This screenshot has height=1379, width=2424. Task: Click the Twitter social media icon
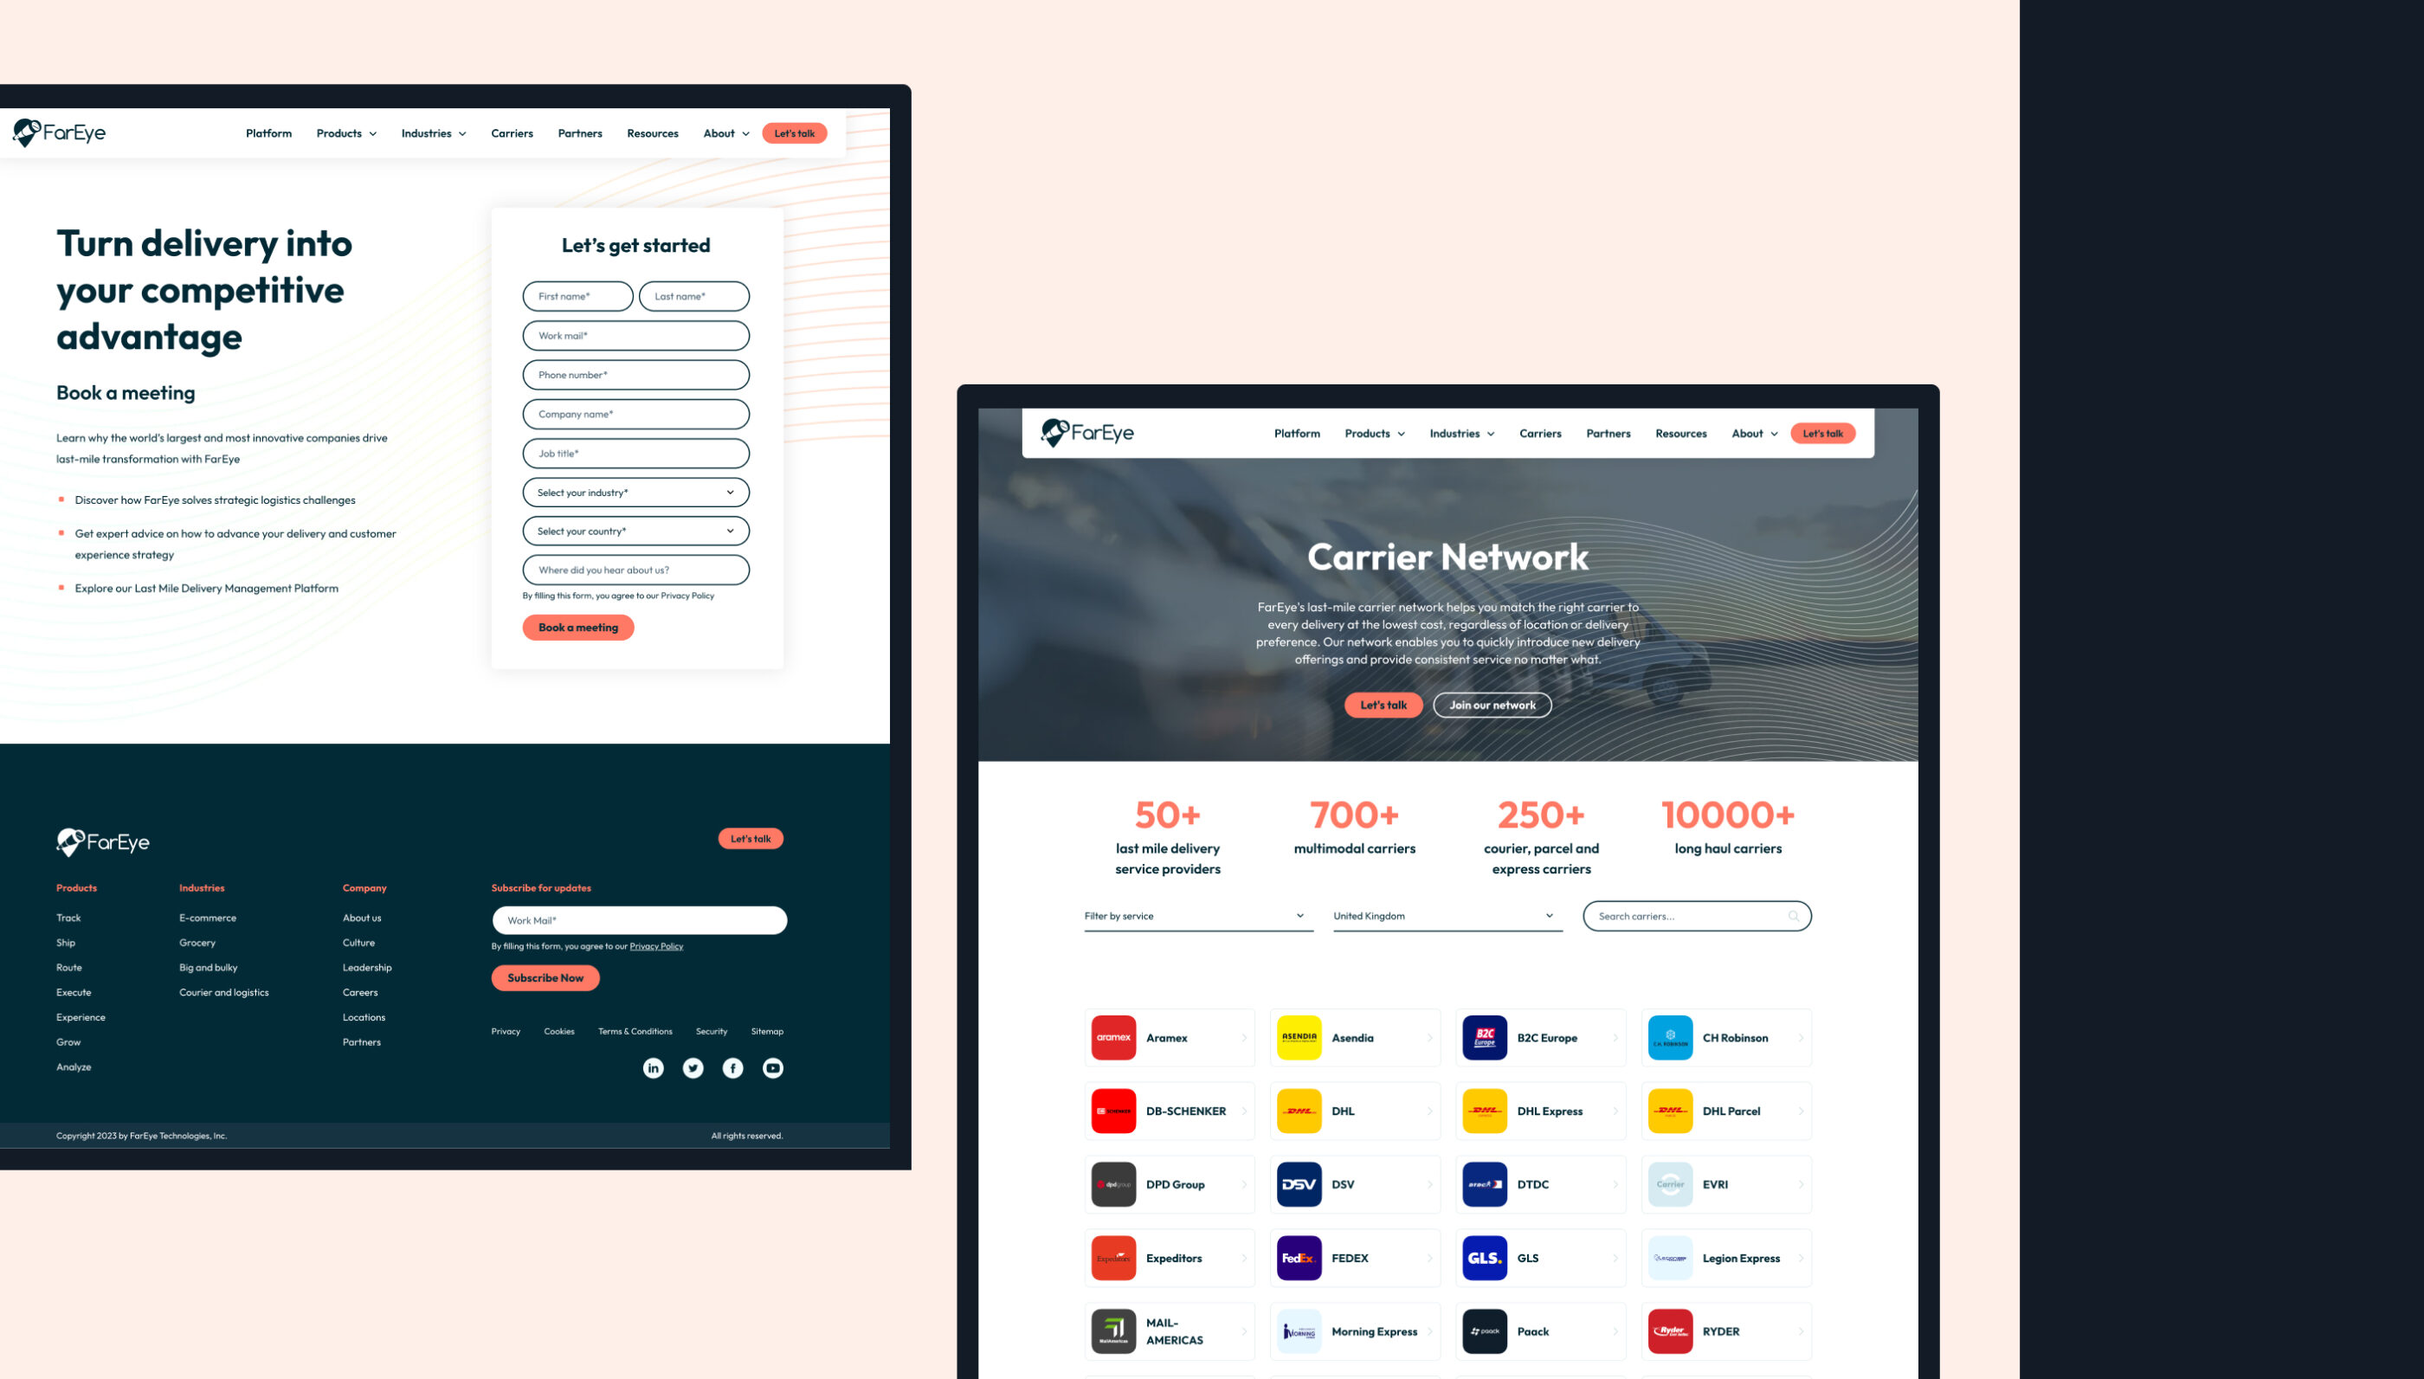pos(693,1067)
